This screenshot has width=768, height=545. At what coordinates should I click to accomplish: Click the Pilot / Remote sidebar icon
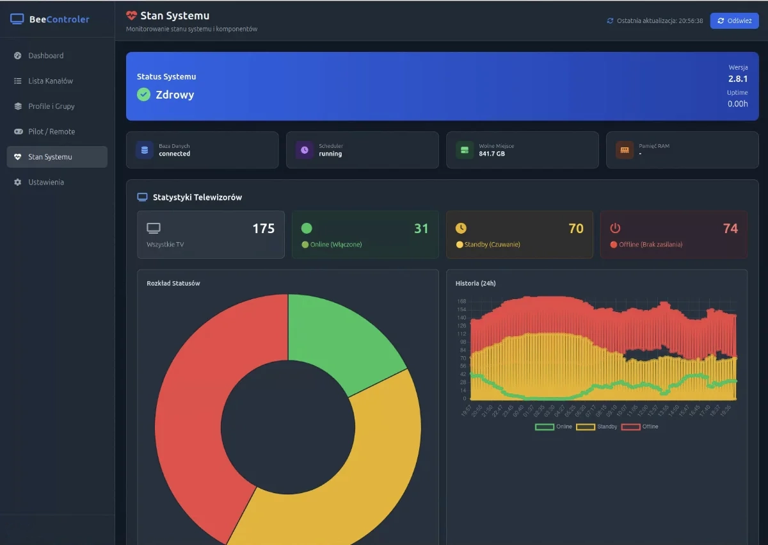[19, 131]
